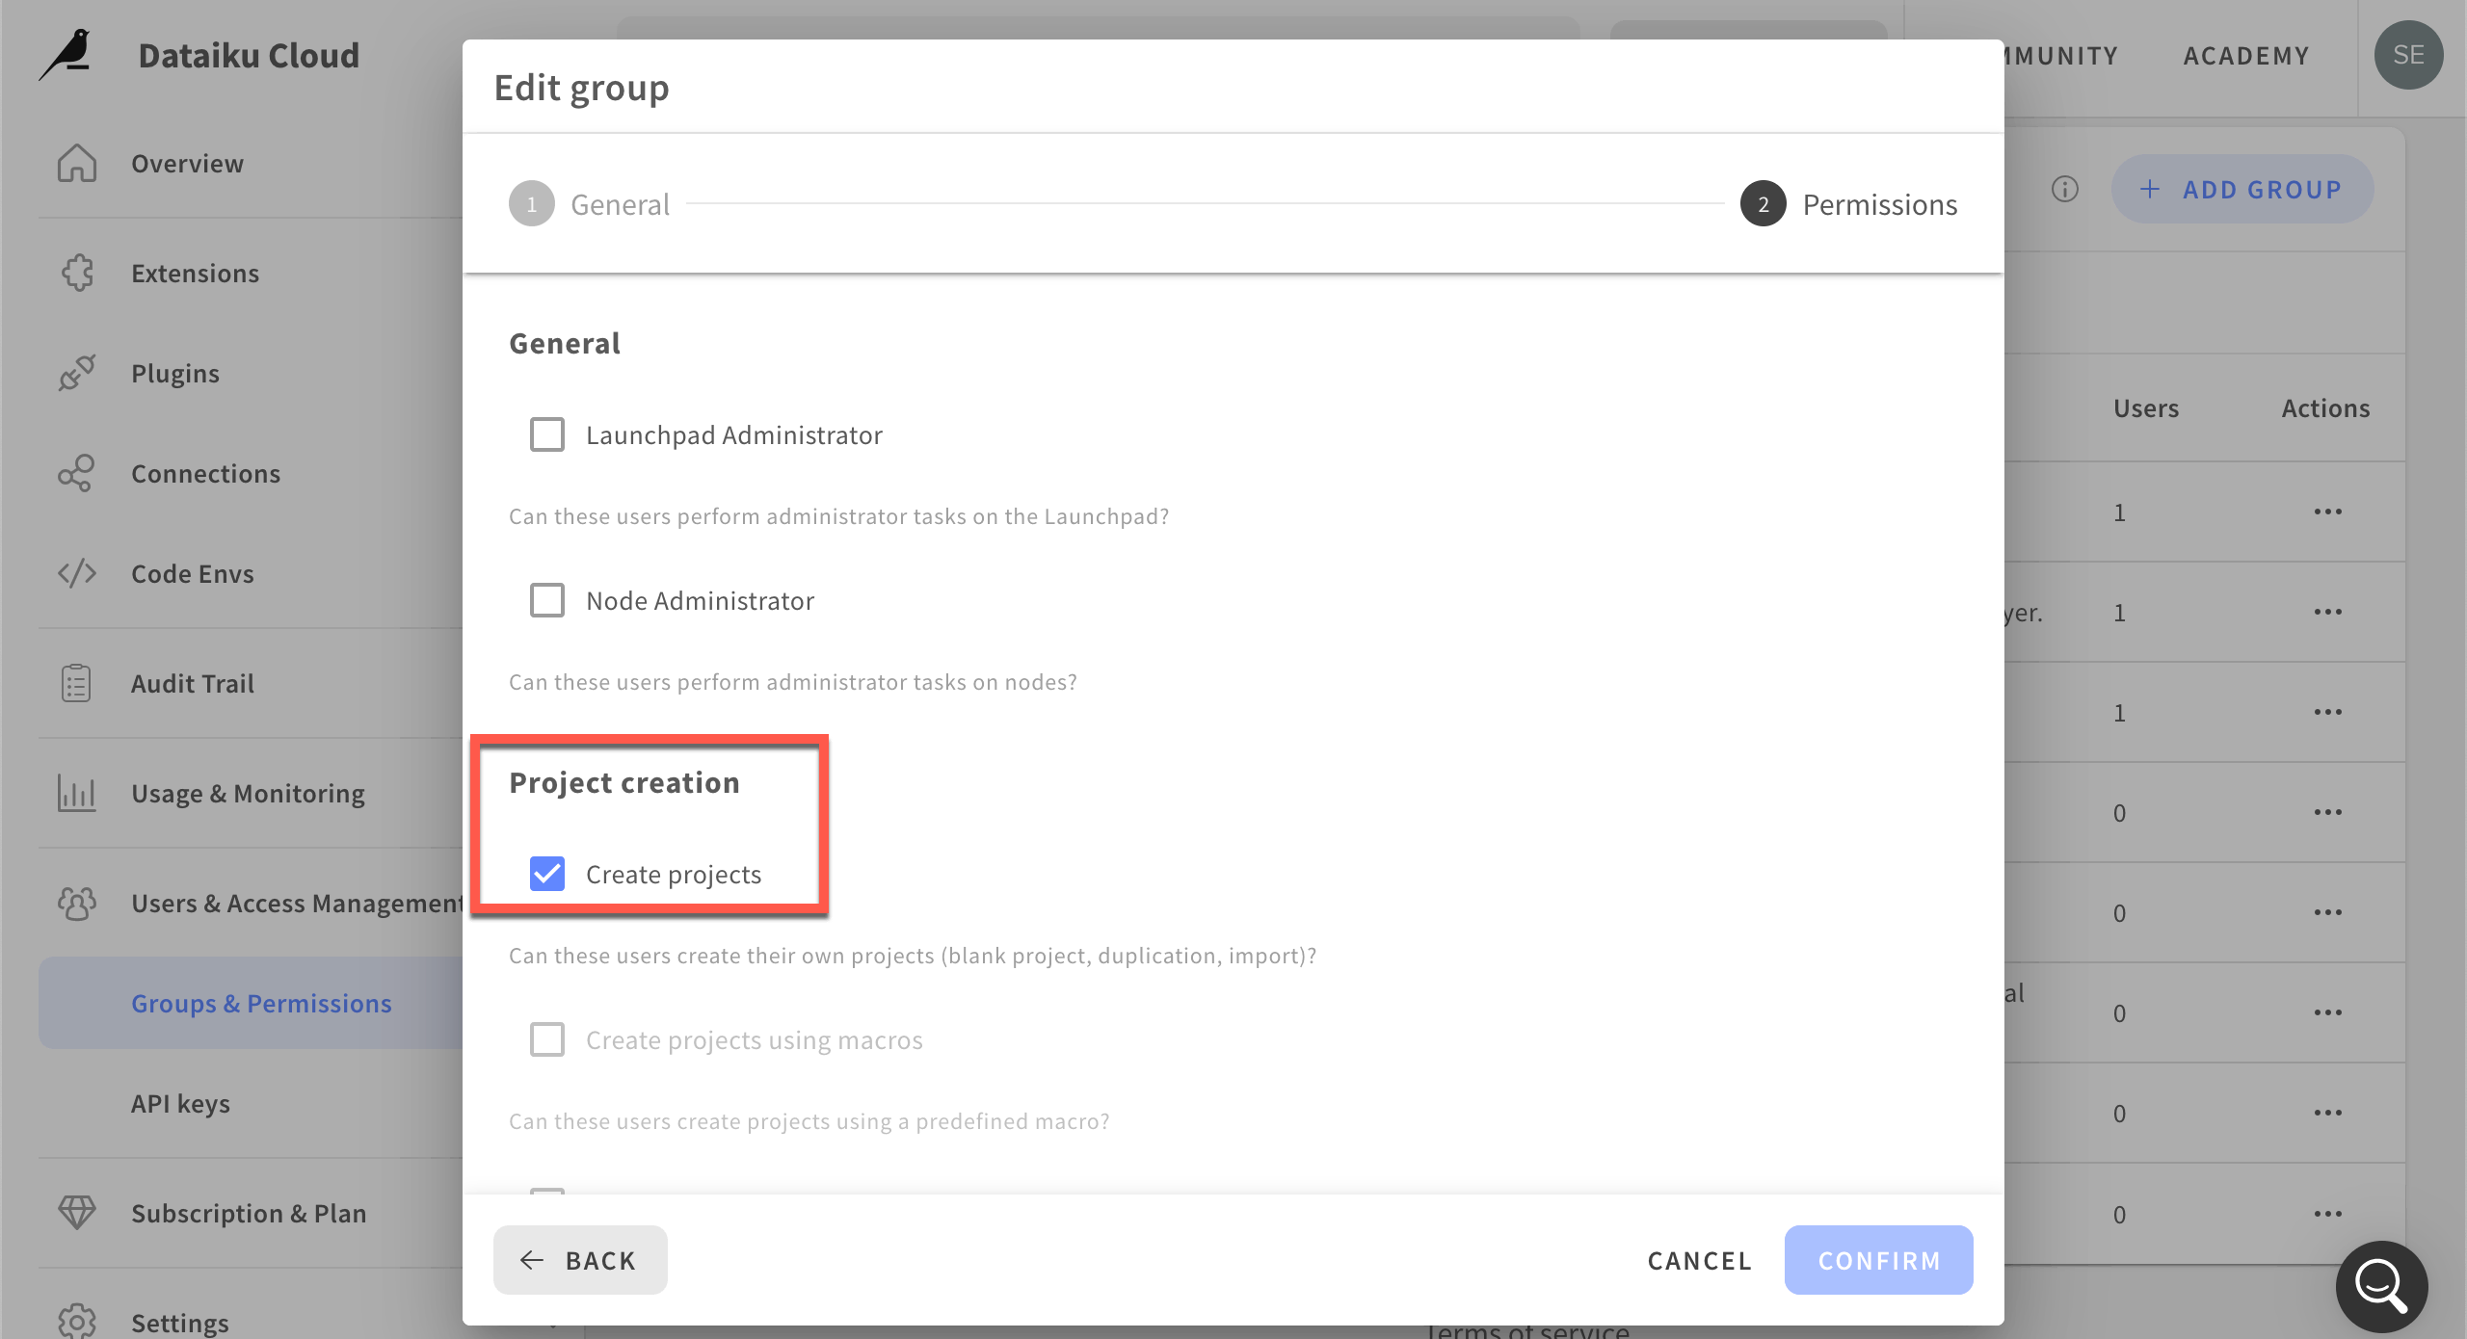Click the Connections share icon
Screen dimensions: 2467x1339
click(77, 473)
